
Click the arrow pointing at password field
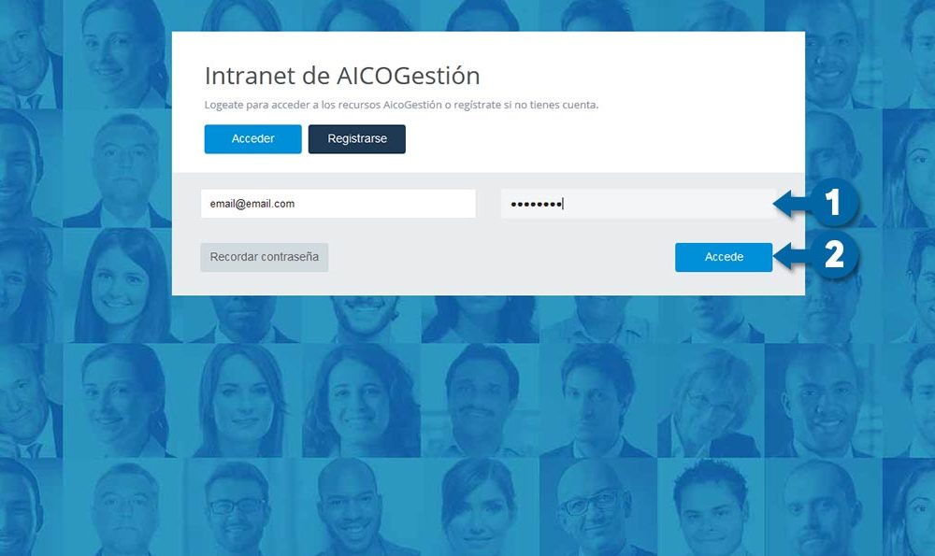793,203
